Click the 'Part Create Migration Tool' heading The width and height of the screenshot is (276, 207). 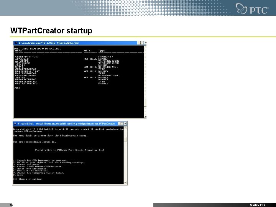[70, 150]
